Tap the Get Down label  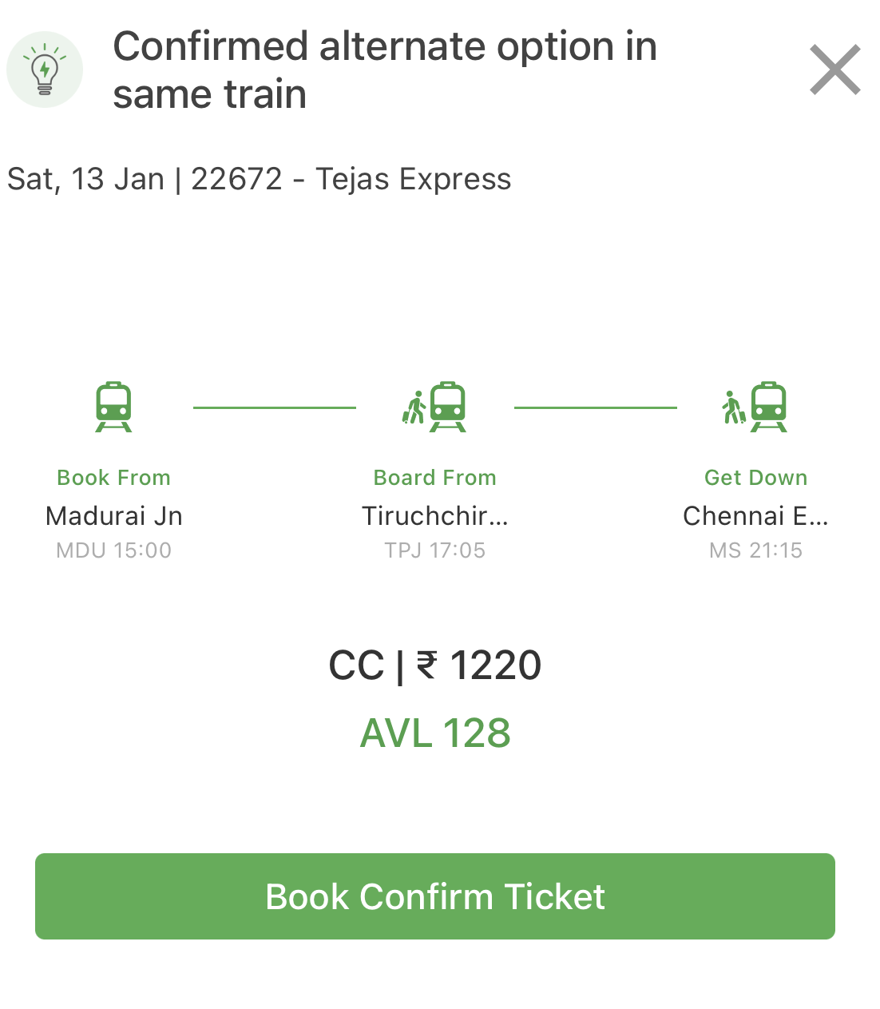pyautogui.click(x=755, y=478)
